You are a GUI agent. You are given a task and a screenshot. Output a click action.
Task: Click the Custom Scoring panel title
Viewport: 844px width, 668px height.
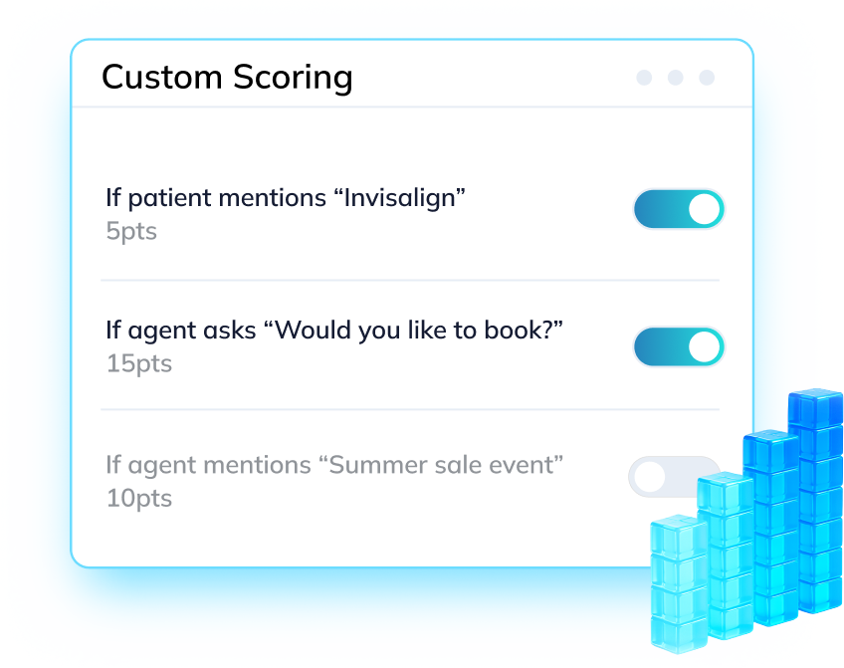pos(228,77)
